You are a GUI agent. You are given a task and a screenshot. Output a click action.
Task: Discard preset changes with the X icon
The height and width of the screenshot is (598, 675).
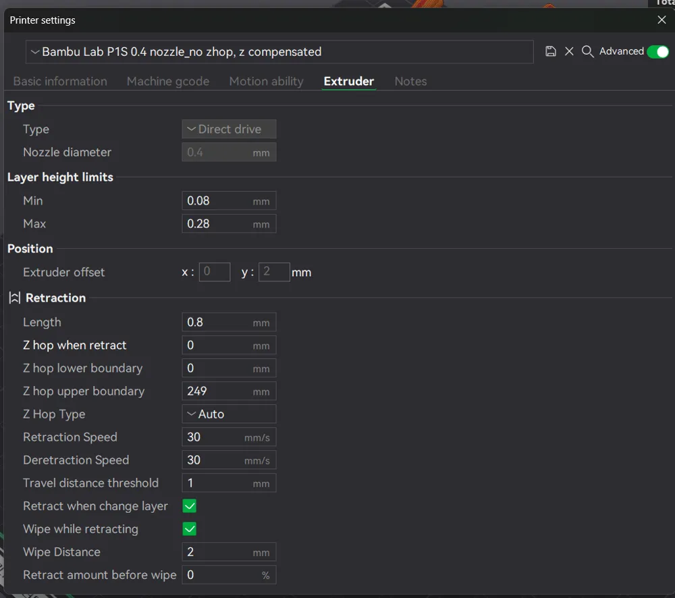tap(569, 51)
